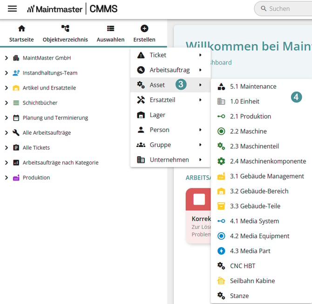Viewport: 312px width, 304px height.
Task: Switch to the Auswahlen tab
Action: (110, 34)
